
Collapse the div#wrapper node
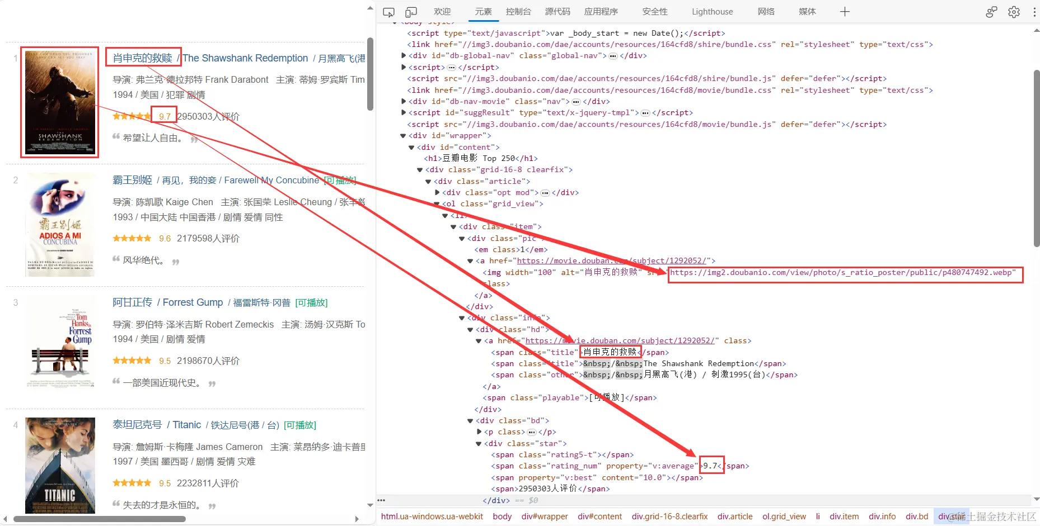pos(404,136)
